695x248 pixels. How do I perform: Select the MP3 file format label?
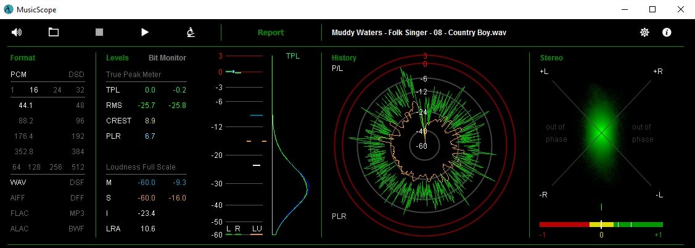[x=76, y=213]
